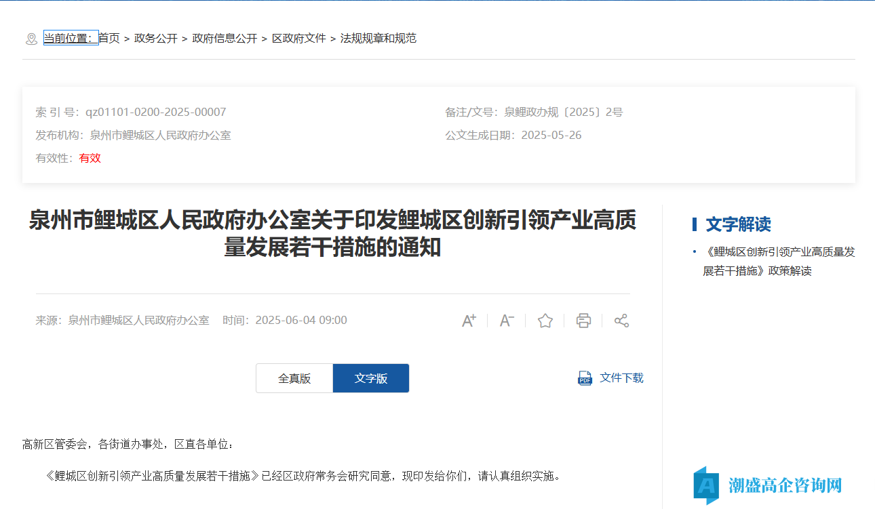Go to 首页 from the breadcrumb
Viewport: 875px width, 509px height.
(x=109, y=39)
